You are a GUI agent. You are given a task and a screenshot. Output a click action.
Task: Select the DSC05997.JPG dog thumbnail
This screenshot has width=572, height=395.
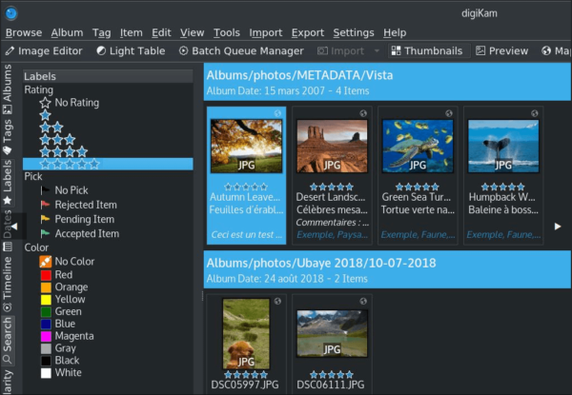tap(246, 334)
